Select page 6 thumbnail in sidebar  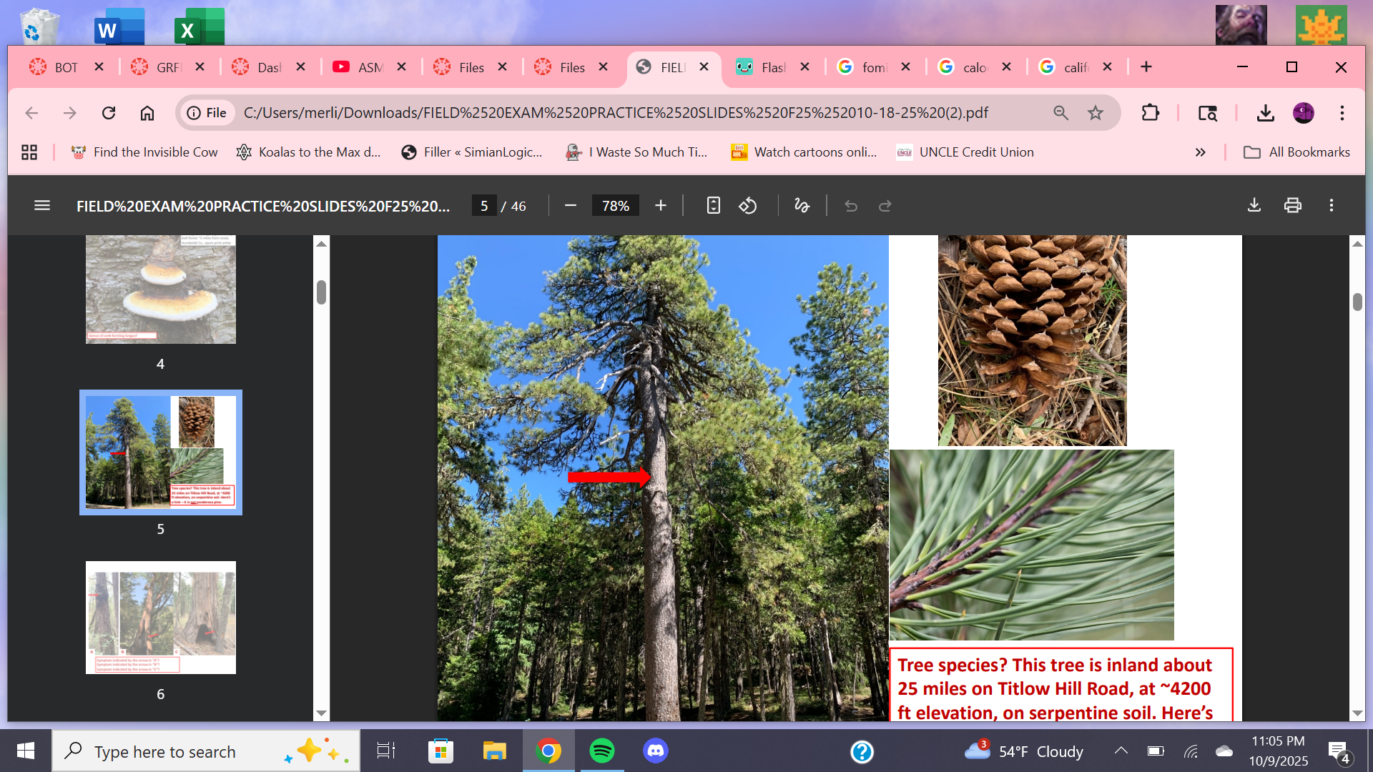161,618
